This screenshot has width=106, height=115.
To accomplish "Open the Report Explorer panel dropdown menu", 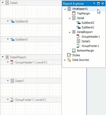I will pos(94,3).
